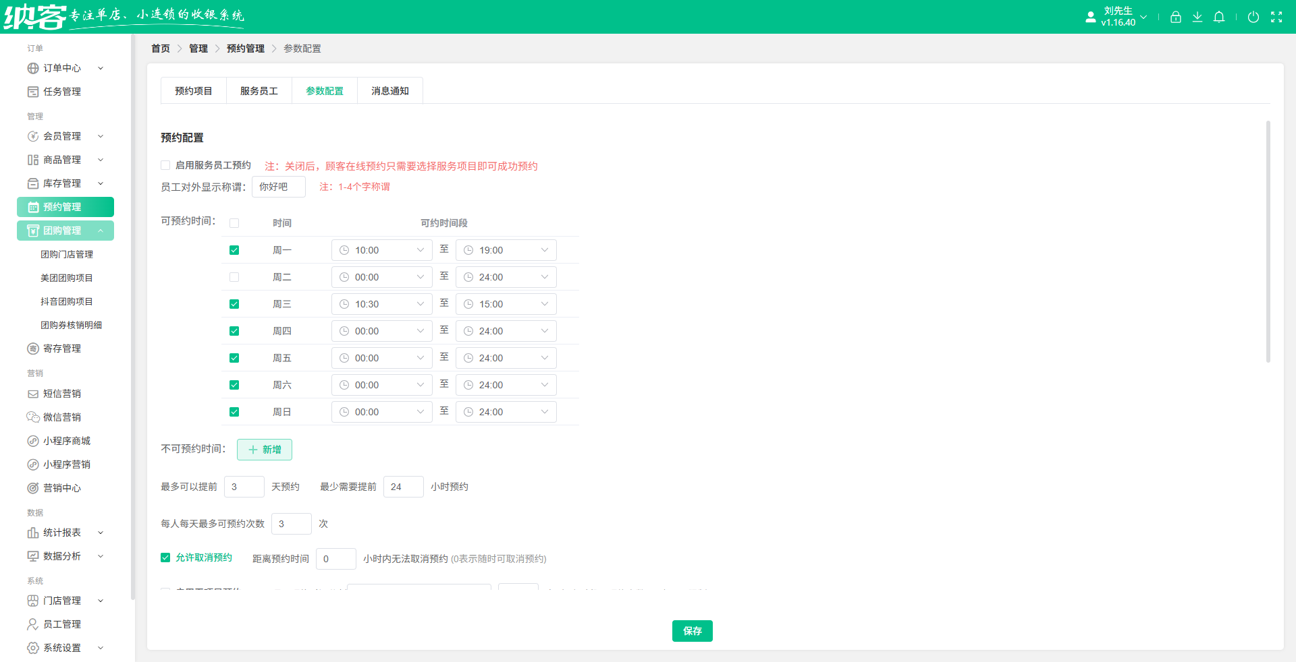Viewport: 1296px width, 662px height.
Task: Open 周二 start time dropdown
Action: [382, 277]
